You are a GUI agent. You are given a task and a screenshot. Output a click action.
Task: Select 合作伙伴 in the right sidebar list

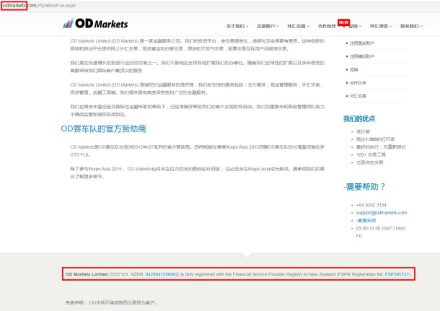tap(358, 83)
